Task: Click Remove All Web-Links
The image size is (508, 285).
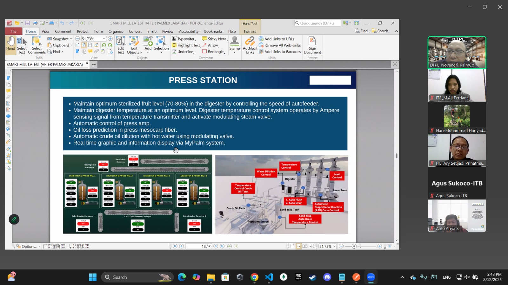Action: coord(280,45)
